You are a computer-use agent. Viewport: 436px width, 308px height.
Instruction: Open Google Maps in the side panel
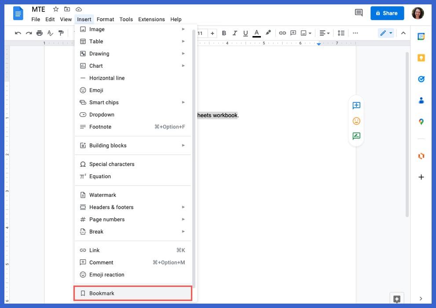pos(421,122)
